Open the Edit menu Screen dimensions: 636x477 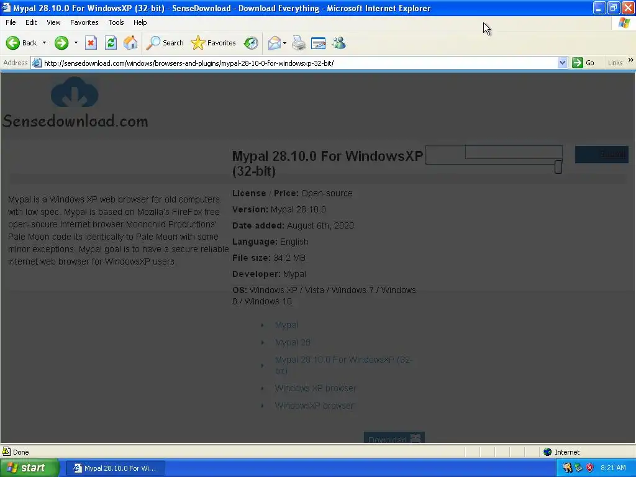(31, 22)
